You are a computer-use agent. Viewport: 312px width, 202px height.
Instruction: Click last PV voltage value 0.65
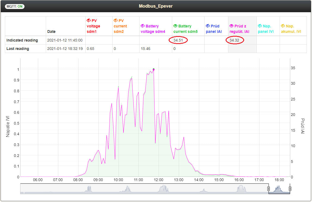click(90, 49)
